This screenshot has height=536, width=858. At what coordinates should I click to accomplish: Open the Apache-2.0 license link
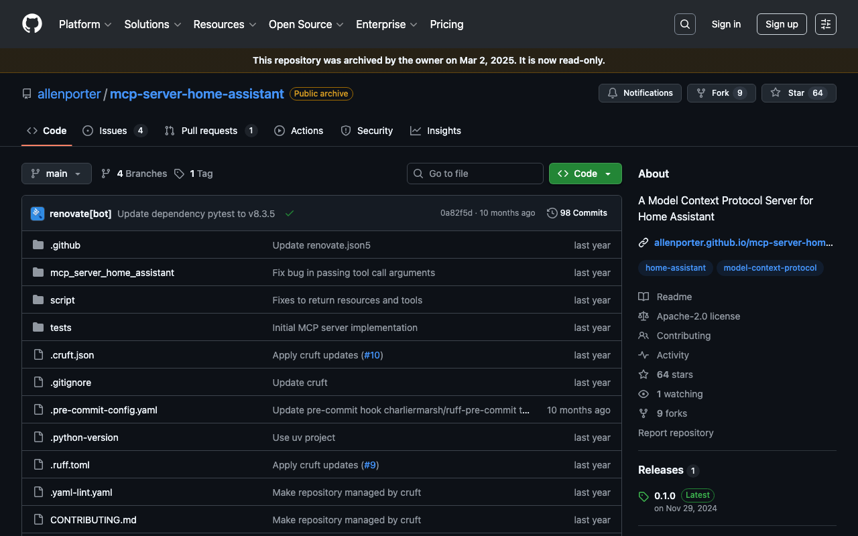[698, 316]
